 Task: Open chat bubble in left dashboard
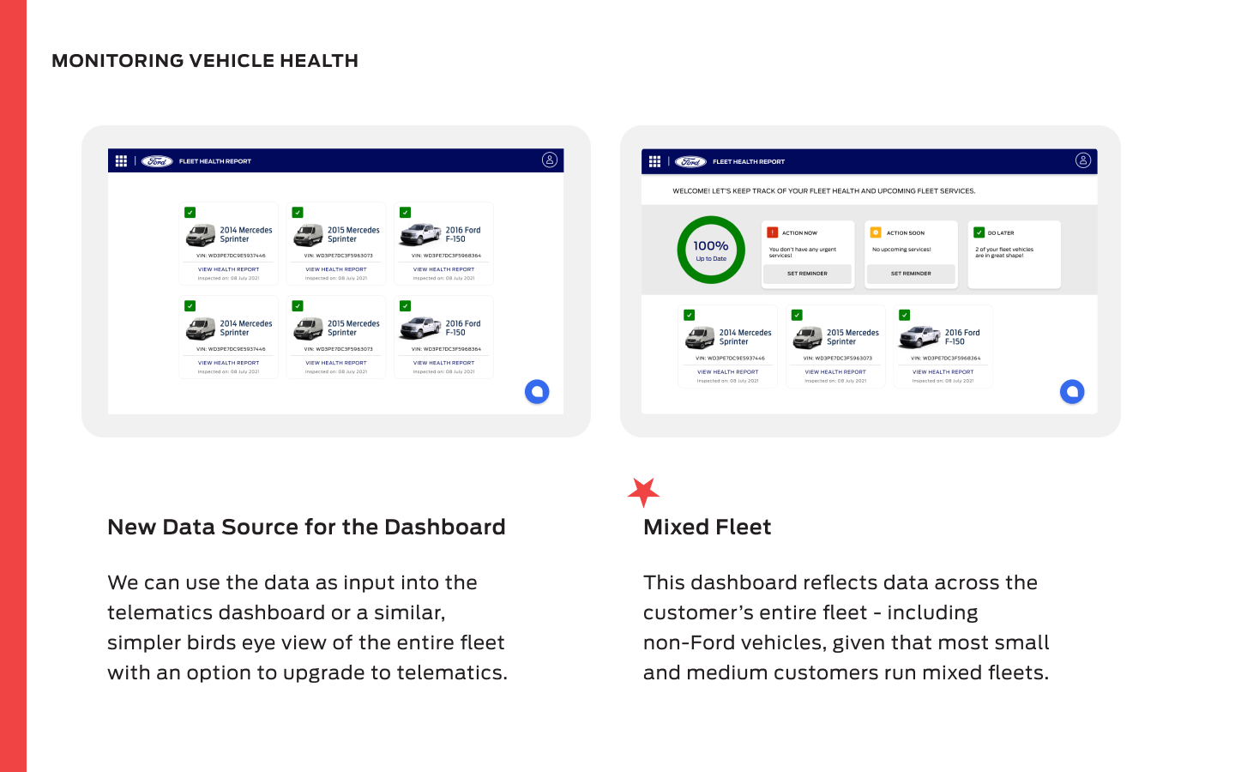(537, 392)
